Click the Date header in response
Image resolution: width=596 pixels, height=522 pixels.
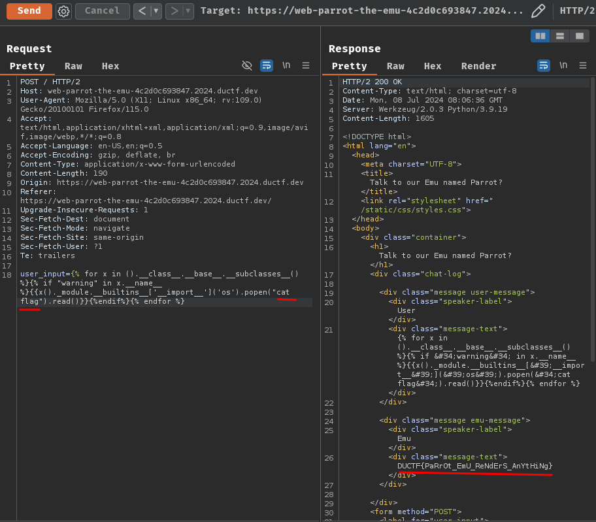pyautogui.click(x=422, y=100)
